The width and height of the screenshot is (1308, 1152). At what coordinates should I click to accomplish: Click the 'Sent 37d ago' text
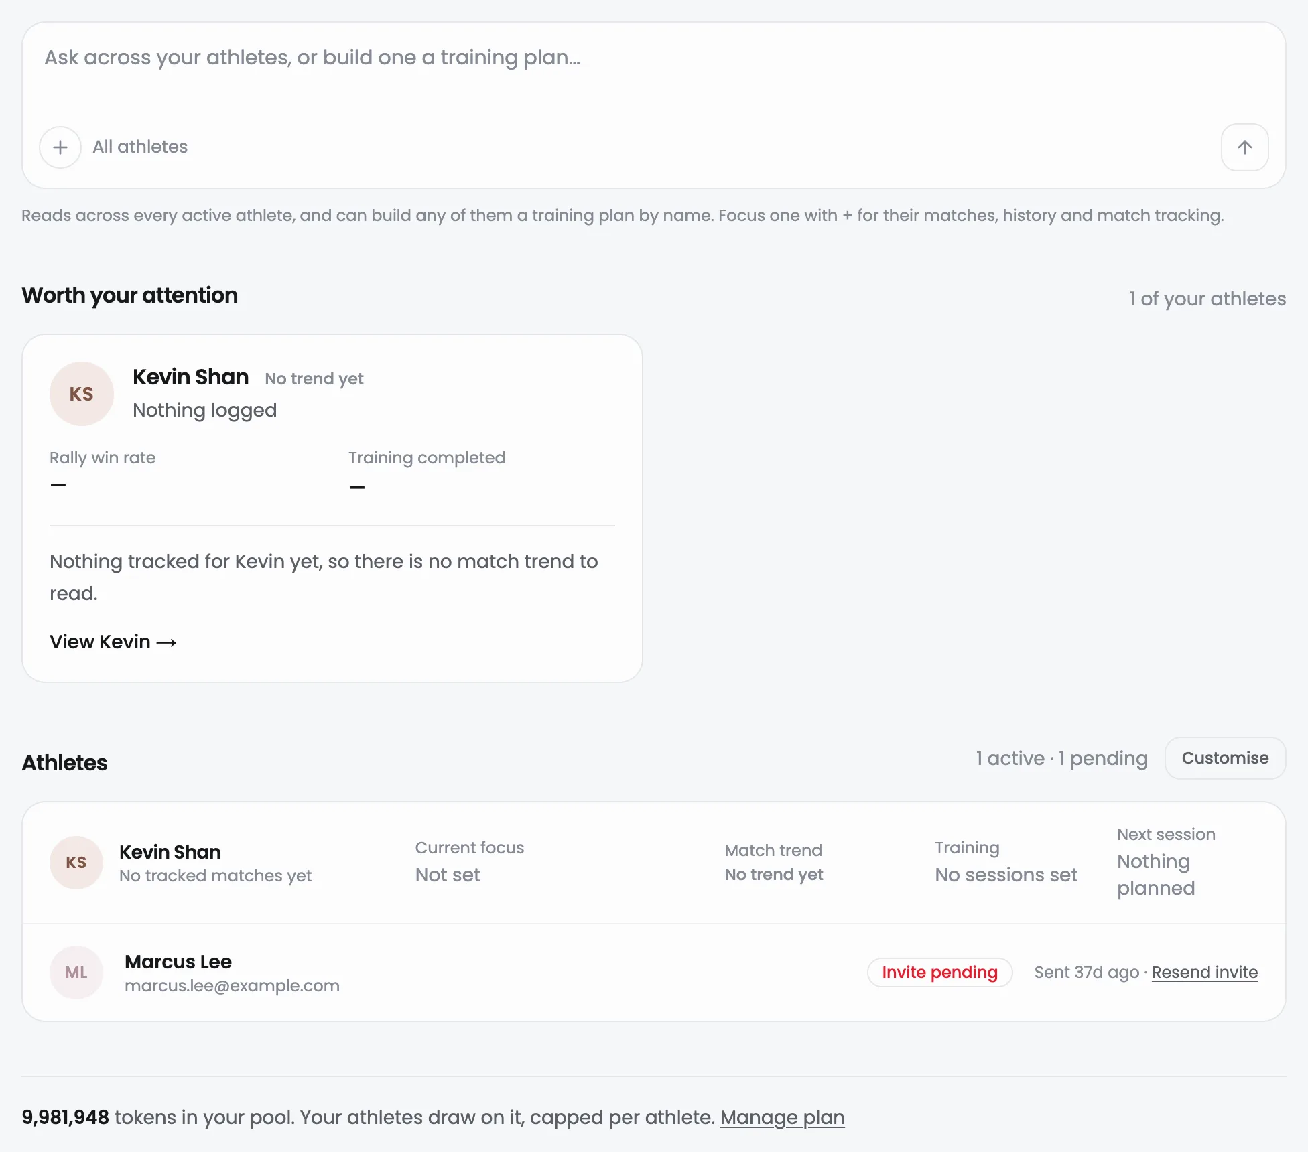click(1086, 973)
